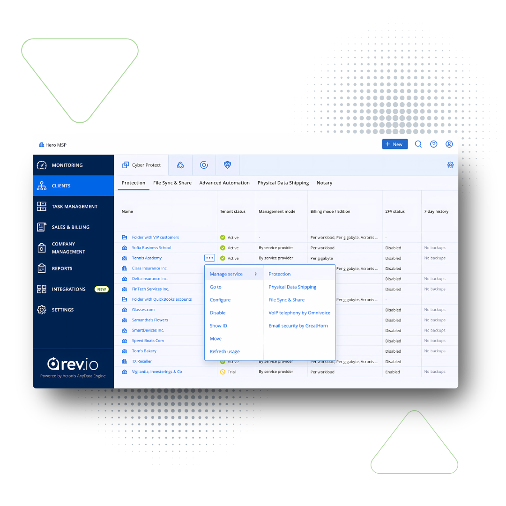Click the three-dot menu for Tennis Academy

(x=209, y=258)
